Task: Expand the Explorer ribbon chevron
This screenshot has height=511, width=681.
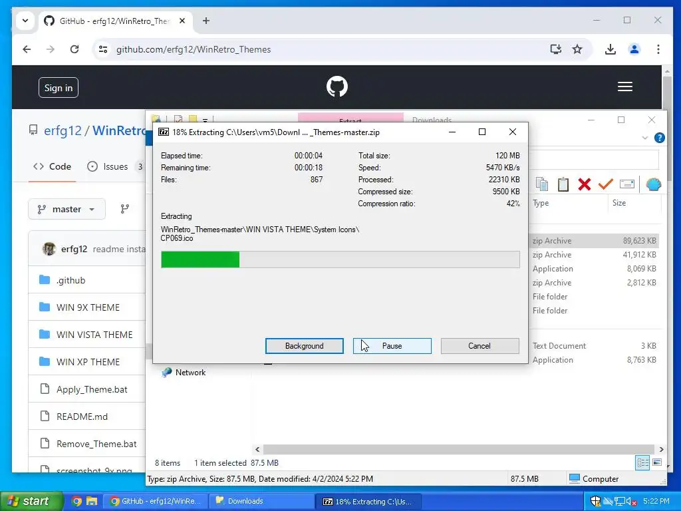Action: click(644, 138)
